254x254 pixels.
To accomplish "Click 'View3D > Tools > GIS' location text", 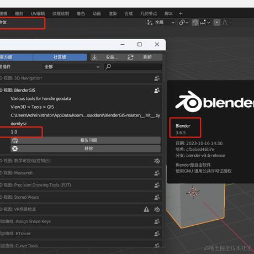I will (32, 107).
